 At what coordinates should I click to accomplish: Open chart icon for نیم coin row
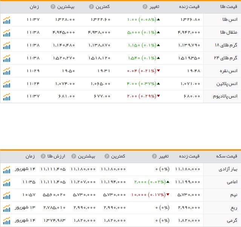[7, 195]
